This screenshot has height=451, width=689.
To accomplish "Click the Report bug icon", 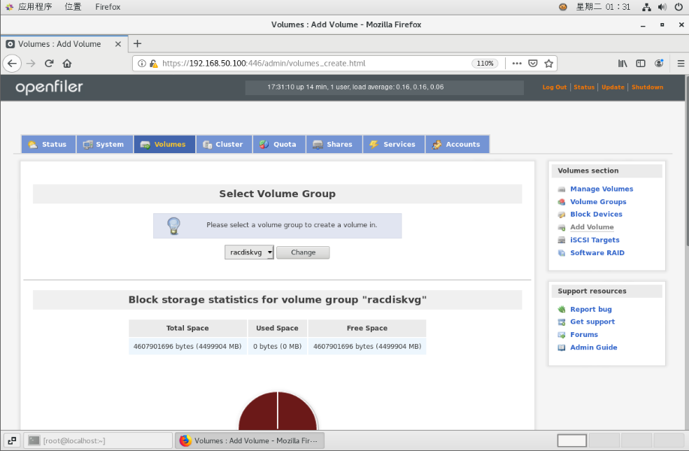I will (x=562, y=310).
